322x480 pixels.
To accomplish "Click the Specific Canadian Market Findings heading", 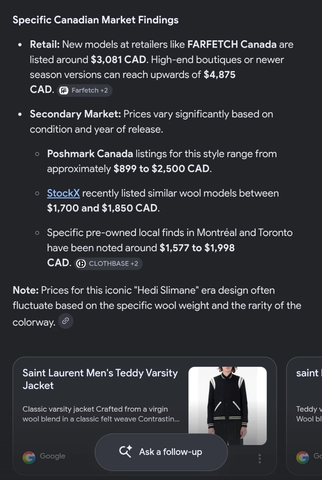I will (x=96, y=20).
